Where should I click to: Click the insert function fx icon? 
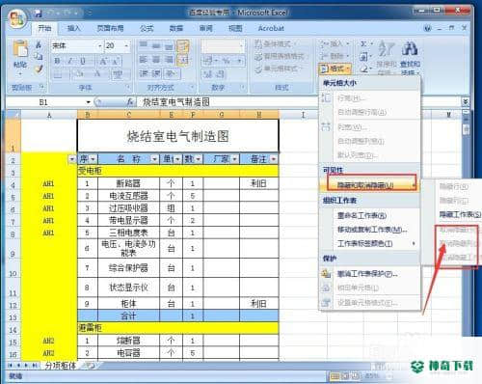[129, 102]
